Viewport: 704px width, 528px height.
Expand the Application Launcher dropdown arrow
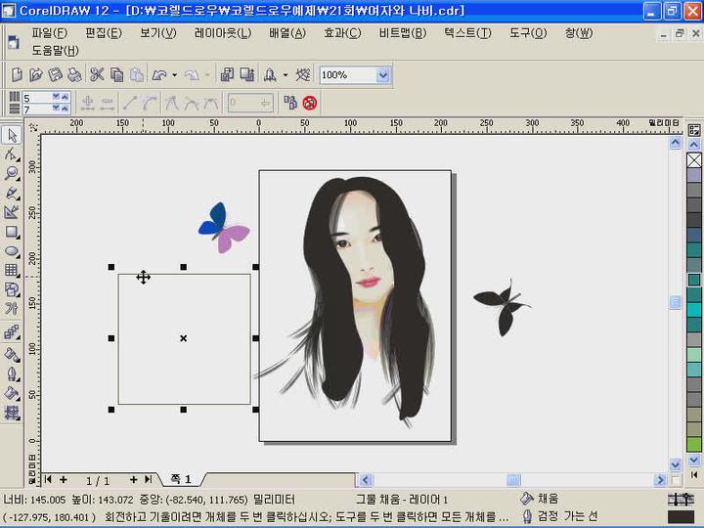point(286,75)
